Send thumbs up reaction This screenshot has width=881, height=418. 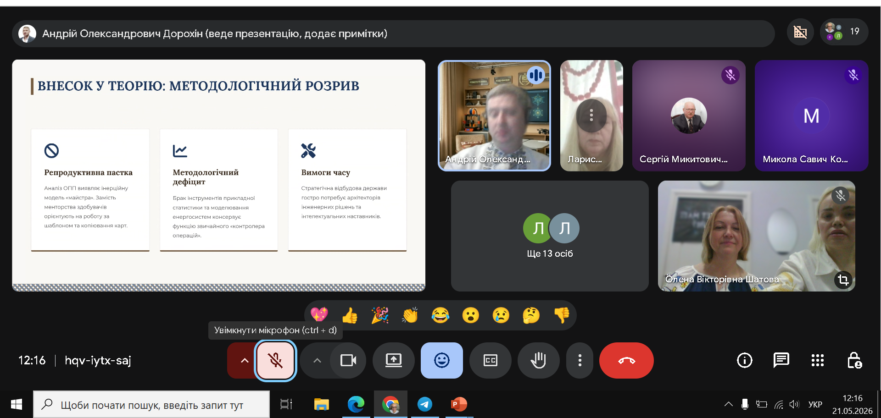(350, 315)
